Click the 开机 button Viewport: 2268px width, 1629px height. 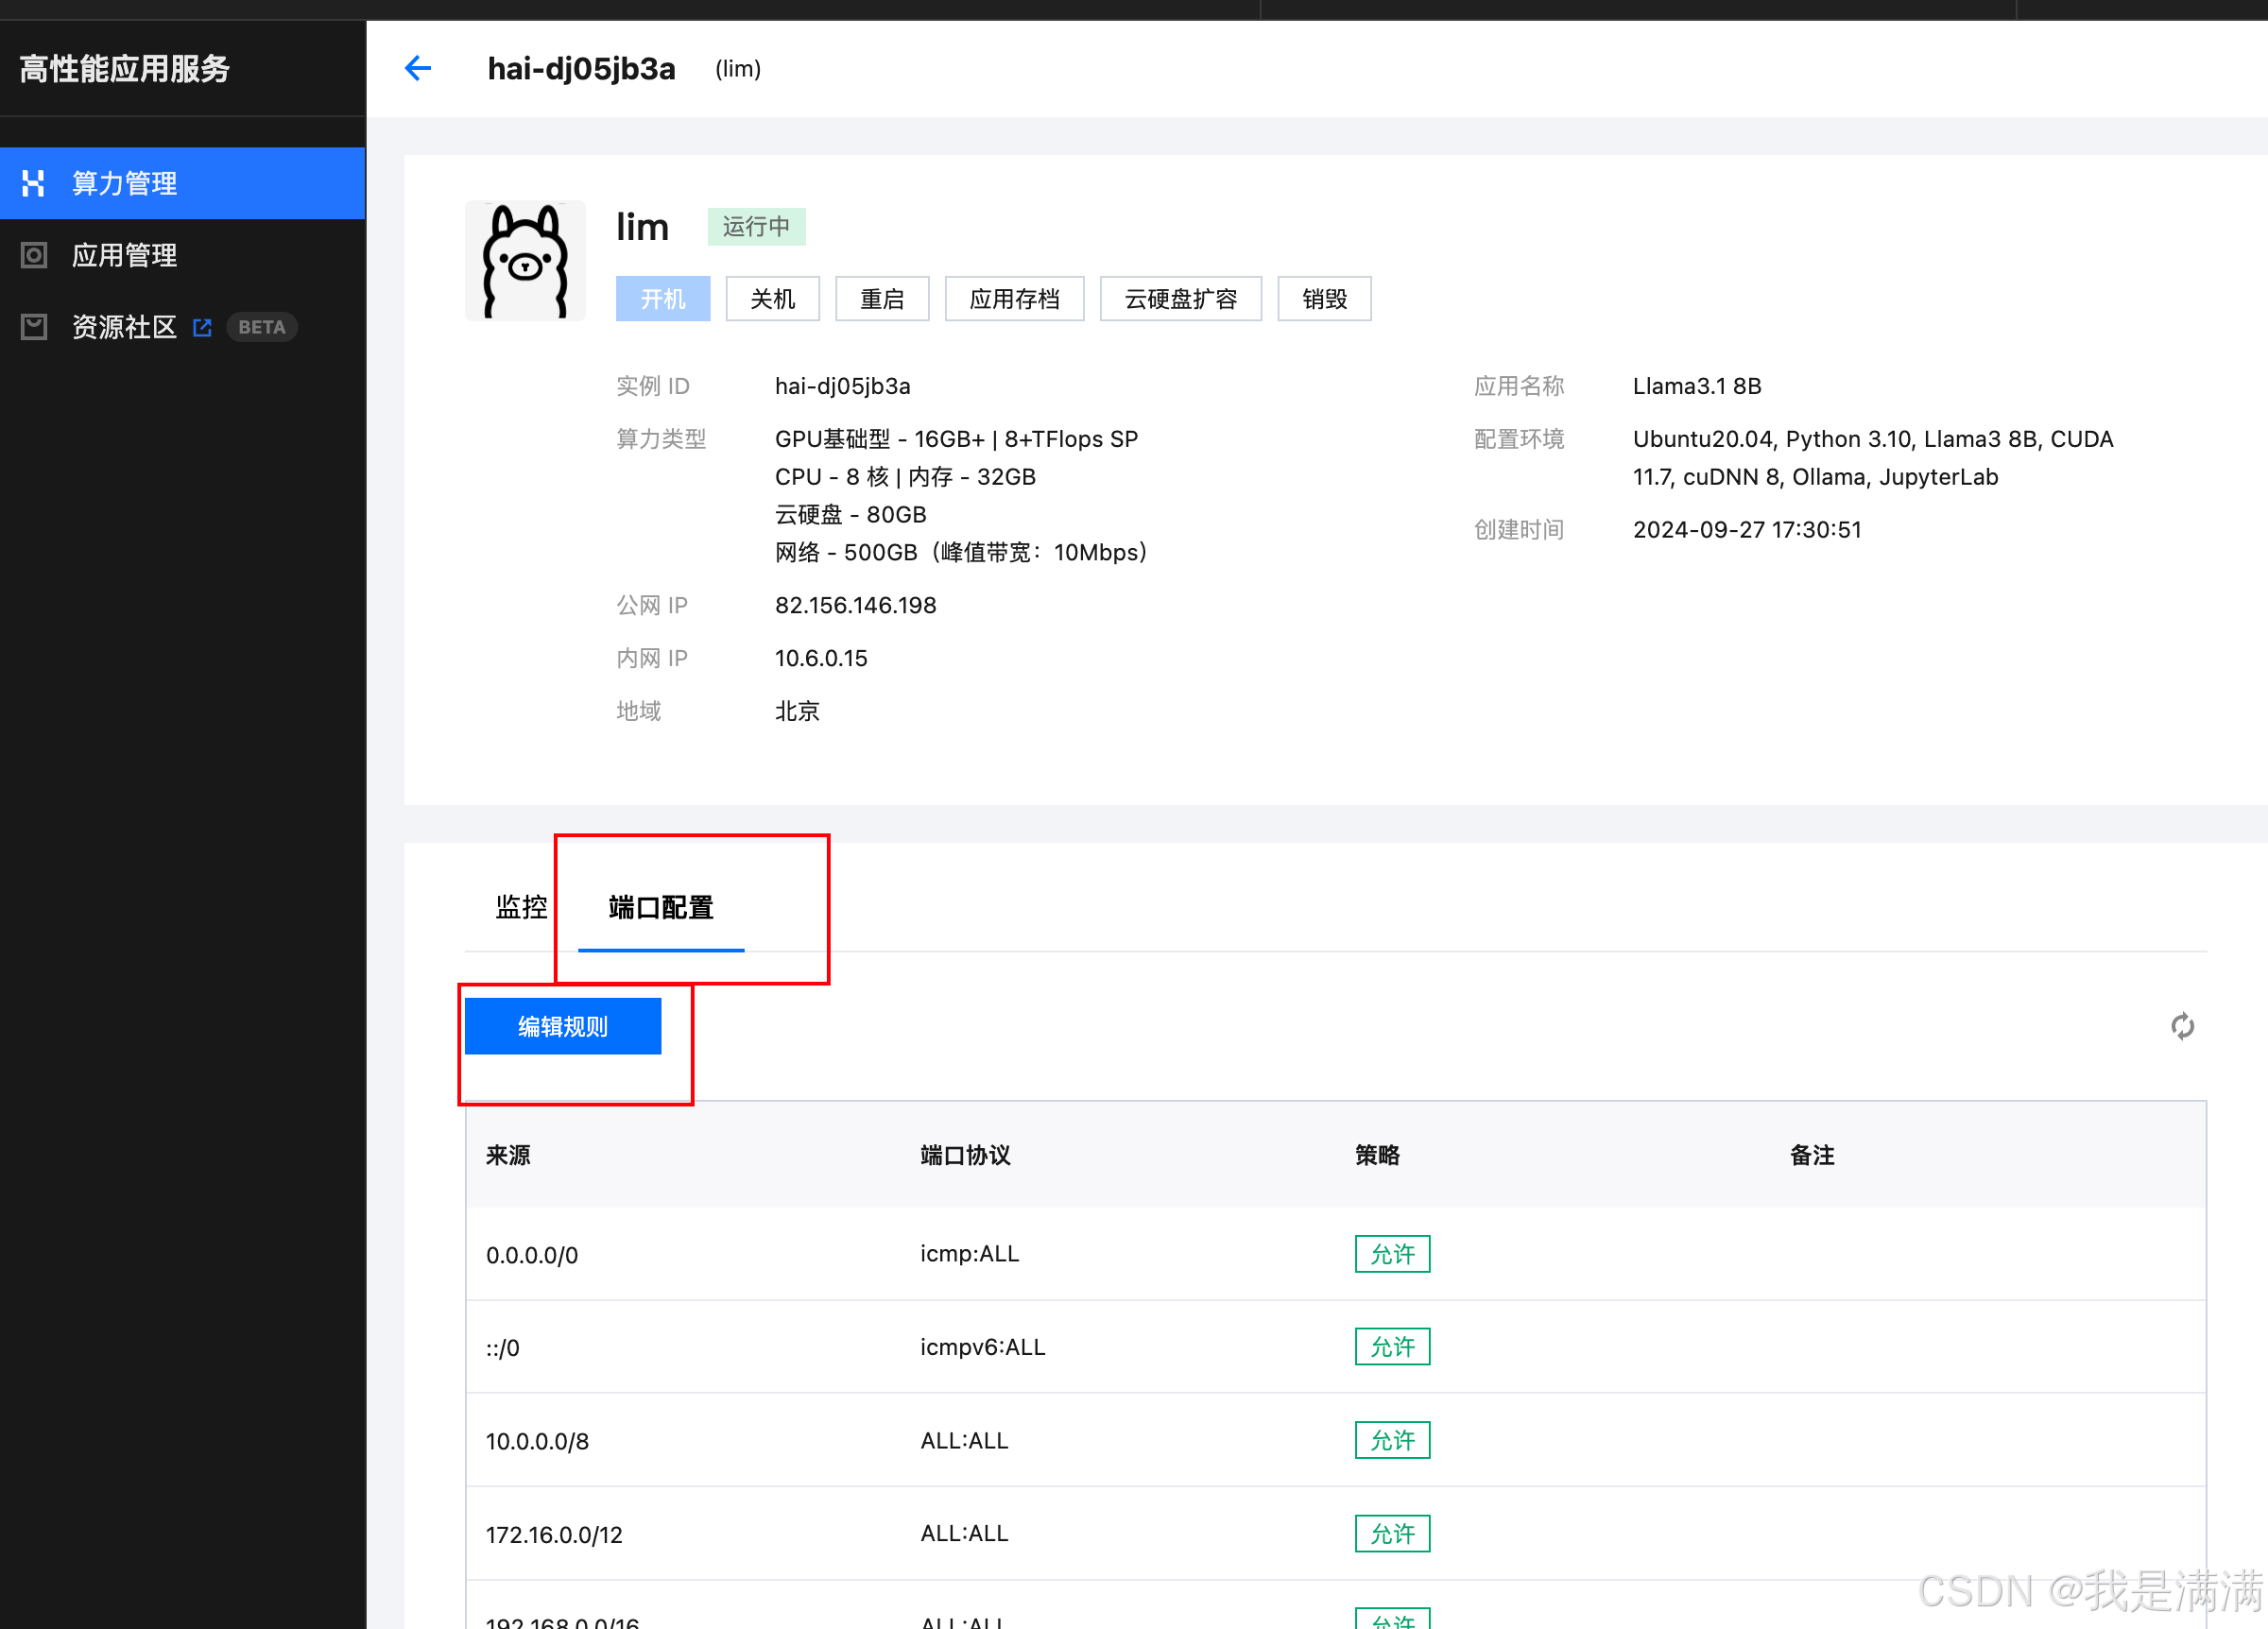point(662,299)
